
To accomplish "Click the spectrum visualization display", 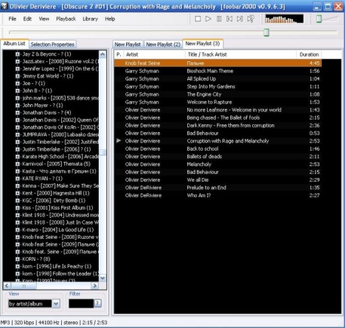I will coord(284,19).
